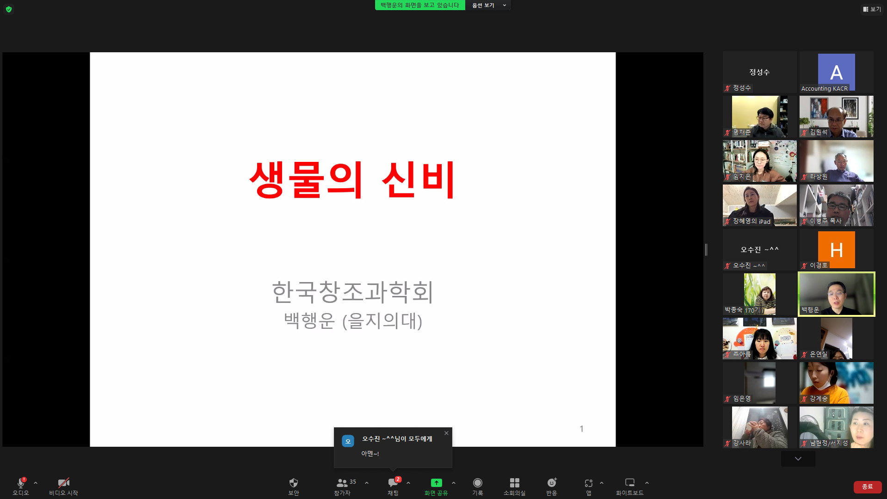Start recording with 기록 icon

click(478, 483)
